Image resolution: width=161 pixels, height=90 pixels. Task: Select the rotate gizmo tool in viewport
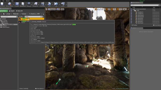(98, 9)
